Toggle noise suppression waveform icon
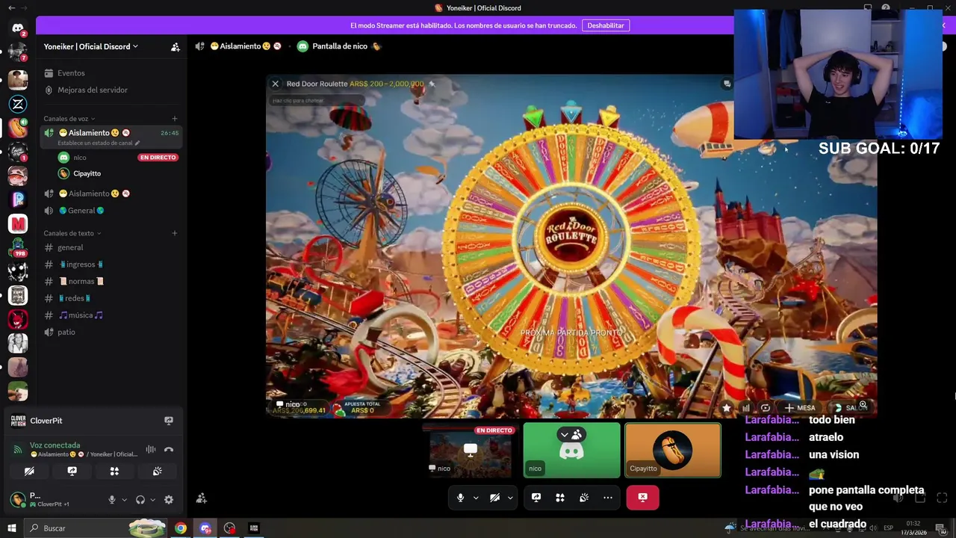This screenshot has height=538, width=956. click(x=151, y=449)
